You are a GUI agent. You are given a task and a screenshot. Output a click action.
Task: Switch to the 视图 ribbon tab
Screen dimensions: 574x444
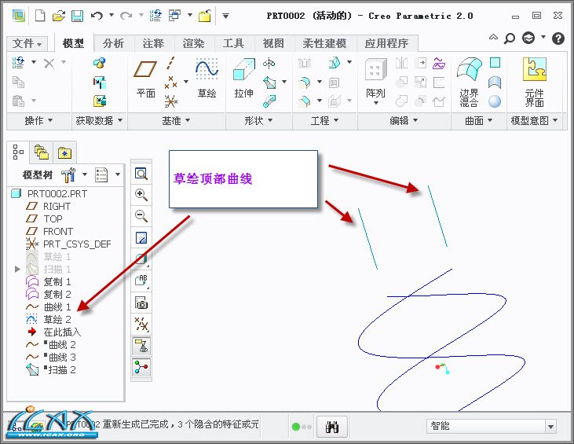(273, 43)
